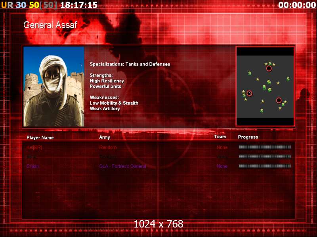Click 'Low Mobility & Stealth' text
This screenshot has width=317, height=237.
pos(114,103)
